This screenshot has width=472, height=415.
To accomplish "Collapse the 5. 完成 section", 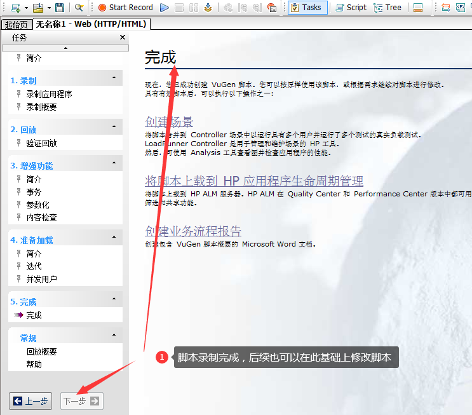I will pos(114,299).
